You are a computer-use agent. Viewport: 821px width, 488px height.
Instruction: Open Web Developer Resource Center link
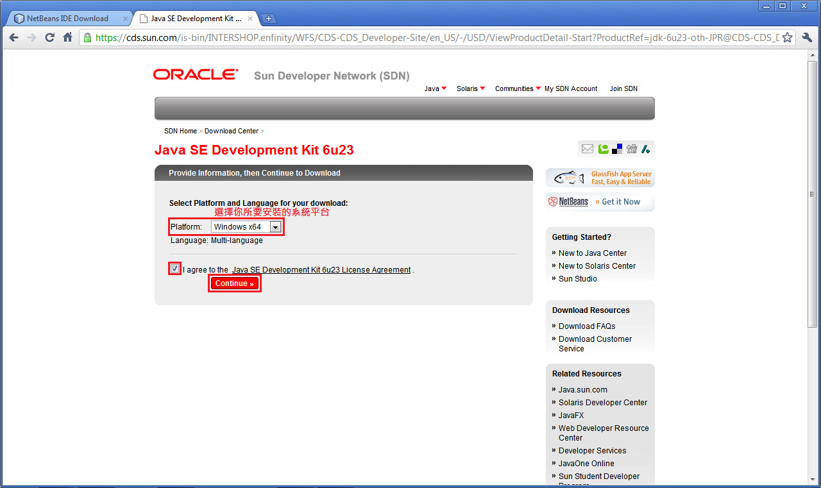pyautogui.click(x=604, y=433)
